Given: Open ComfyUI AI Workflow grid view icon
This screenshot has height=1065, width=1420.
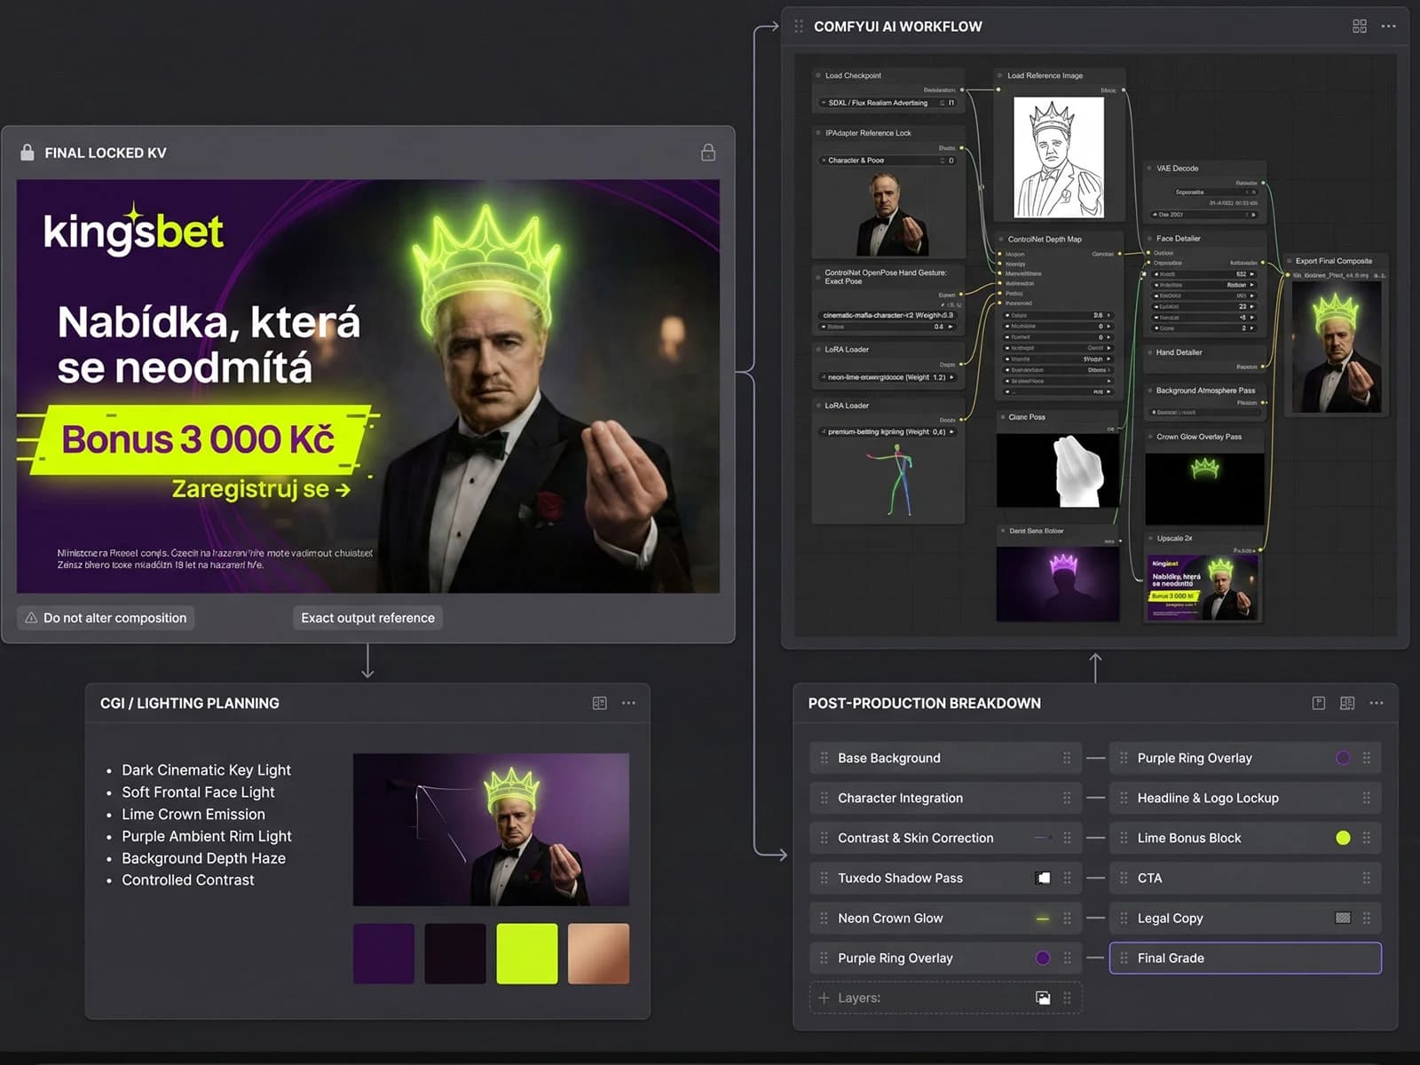Looking at the screenshot, I should tap(1360, 27).
